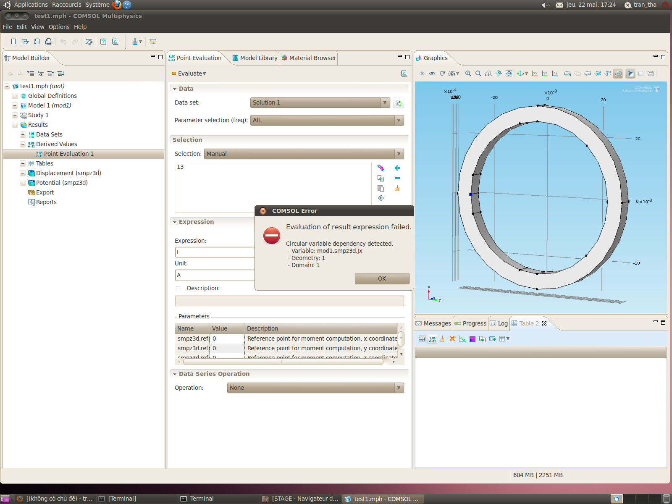Open Selection Manual dropdown
The height and width of the screenshot is (504, 672).
(304, 154)
